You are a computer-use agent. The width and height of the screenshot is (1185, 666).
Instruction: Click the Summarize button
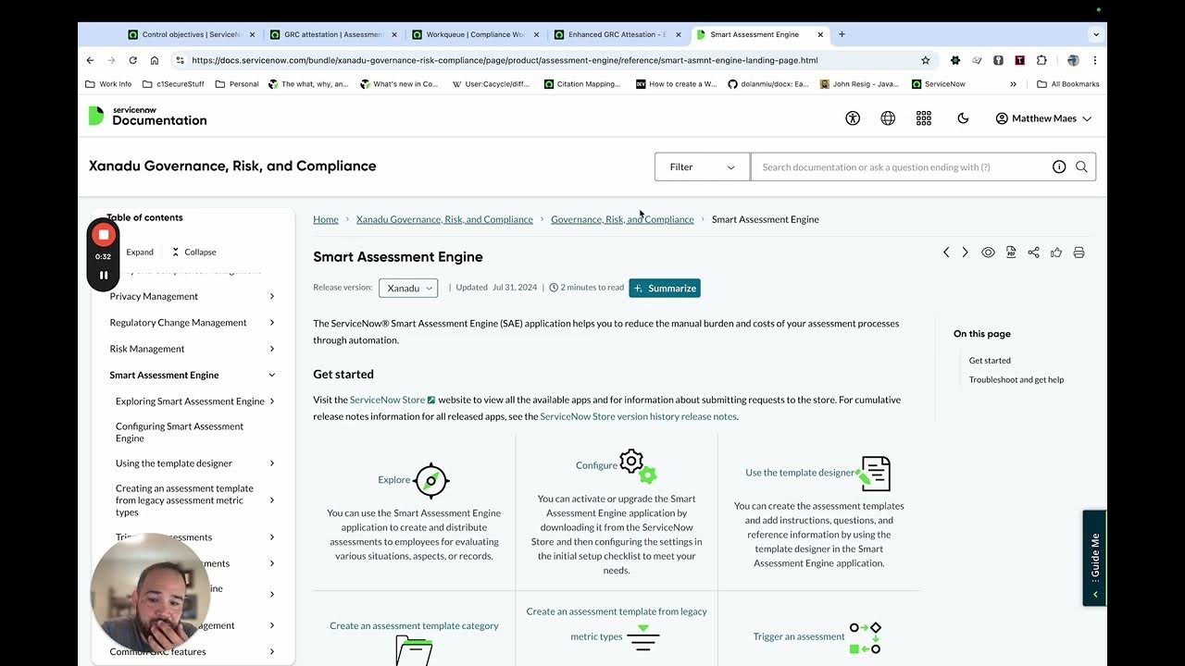(665, 288)
